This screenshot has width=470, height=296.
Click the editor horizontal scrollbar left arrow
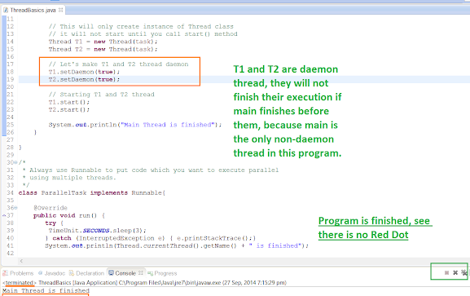[21, 261]
